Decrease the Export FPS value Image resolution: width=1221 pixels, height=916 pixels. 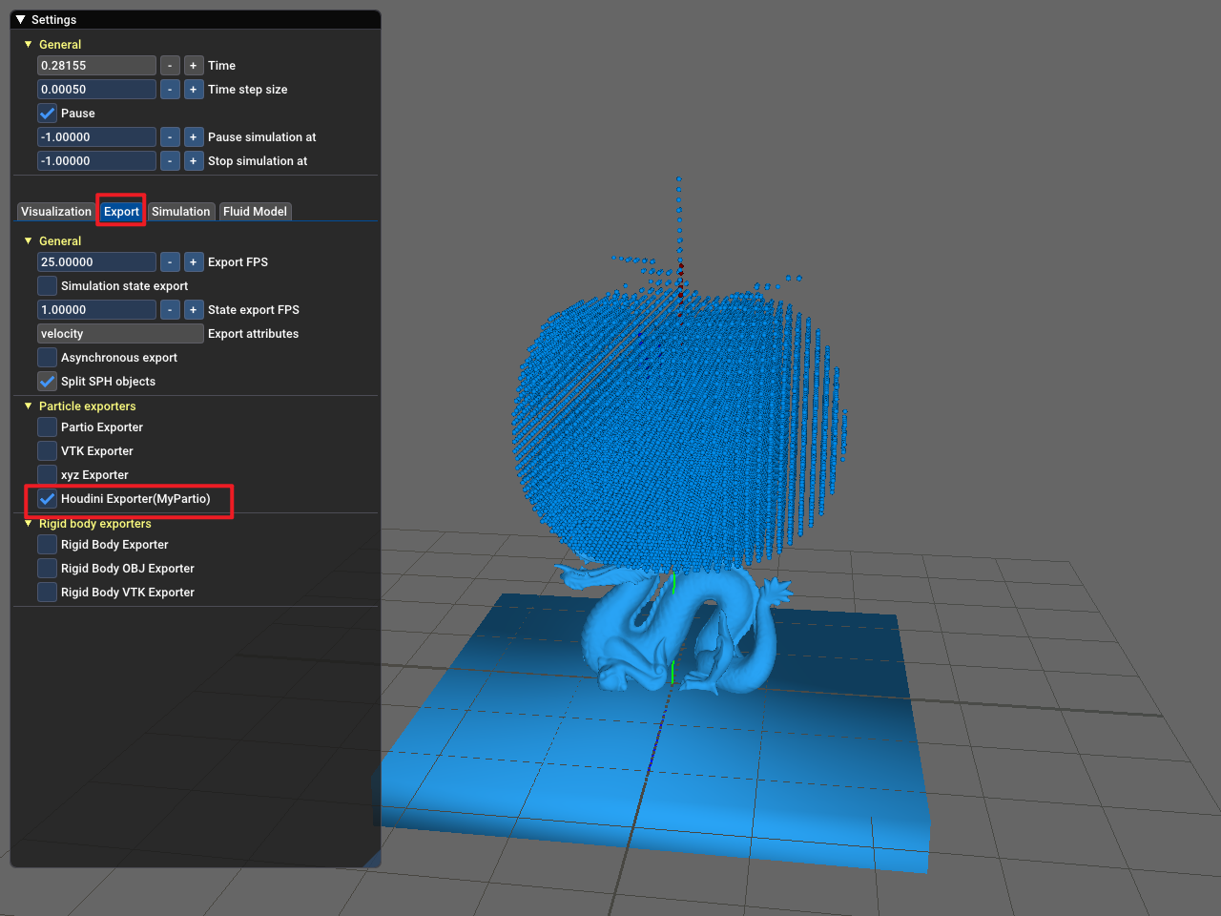(170, 262)
